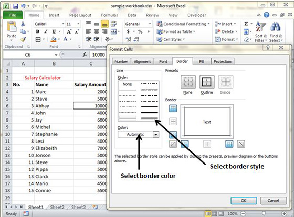
Task: Click the Decrease Font Size icon
Action: coord(77,32)
